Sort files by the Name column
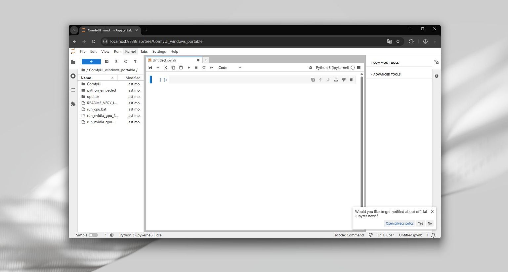This screenshot has width=508, height=272. [x=97, y=78]
